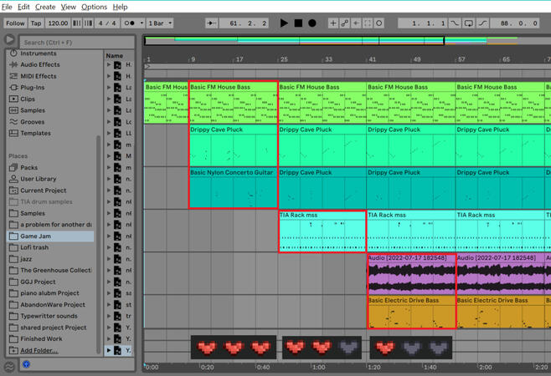Toggle the Follow playback button
This screenshot has width=551, height=376.
tap(15, 23)
